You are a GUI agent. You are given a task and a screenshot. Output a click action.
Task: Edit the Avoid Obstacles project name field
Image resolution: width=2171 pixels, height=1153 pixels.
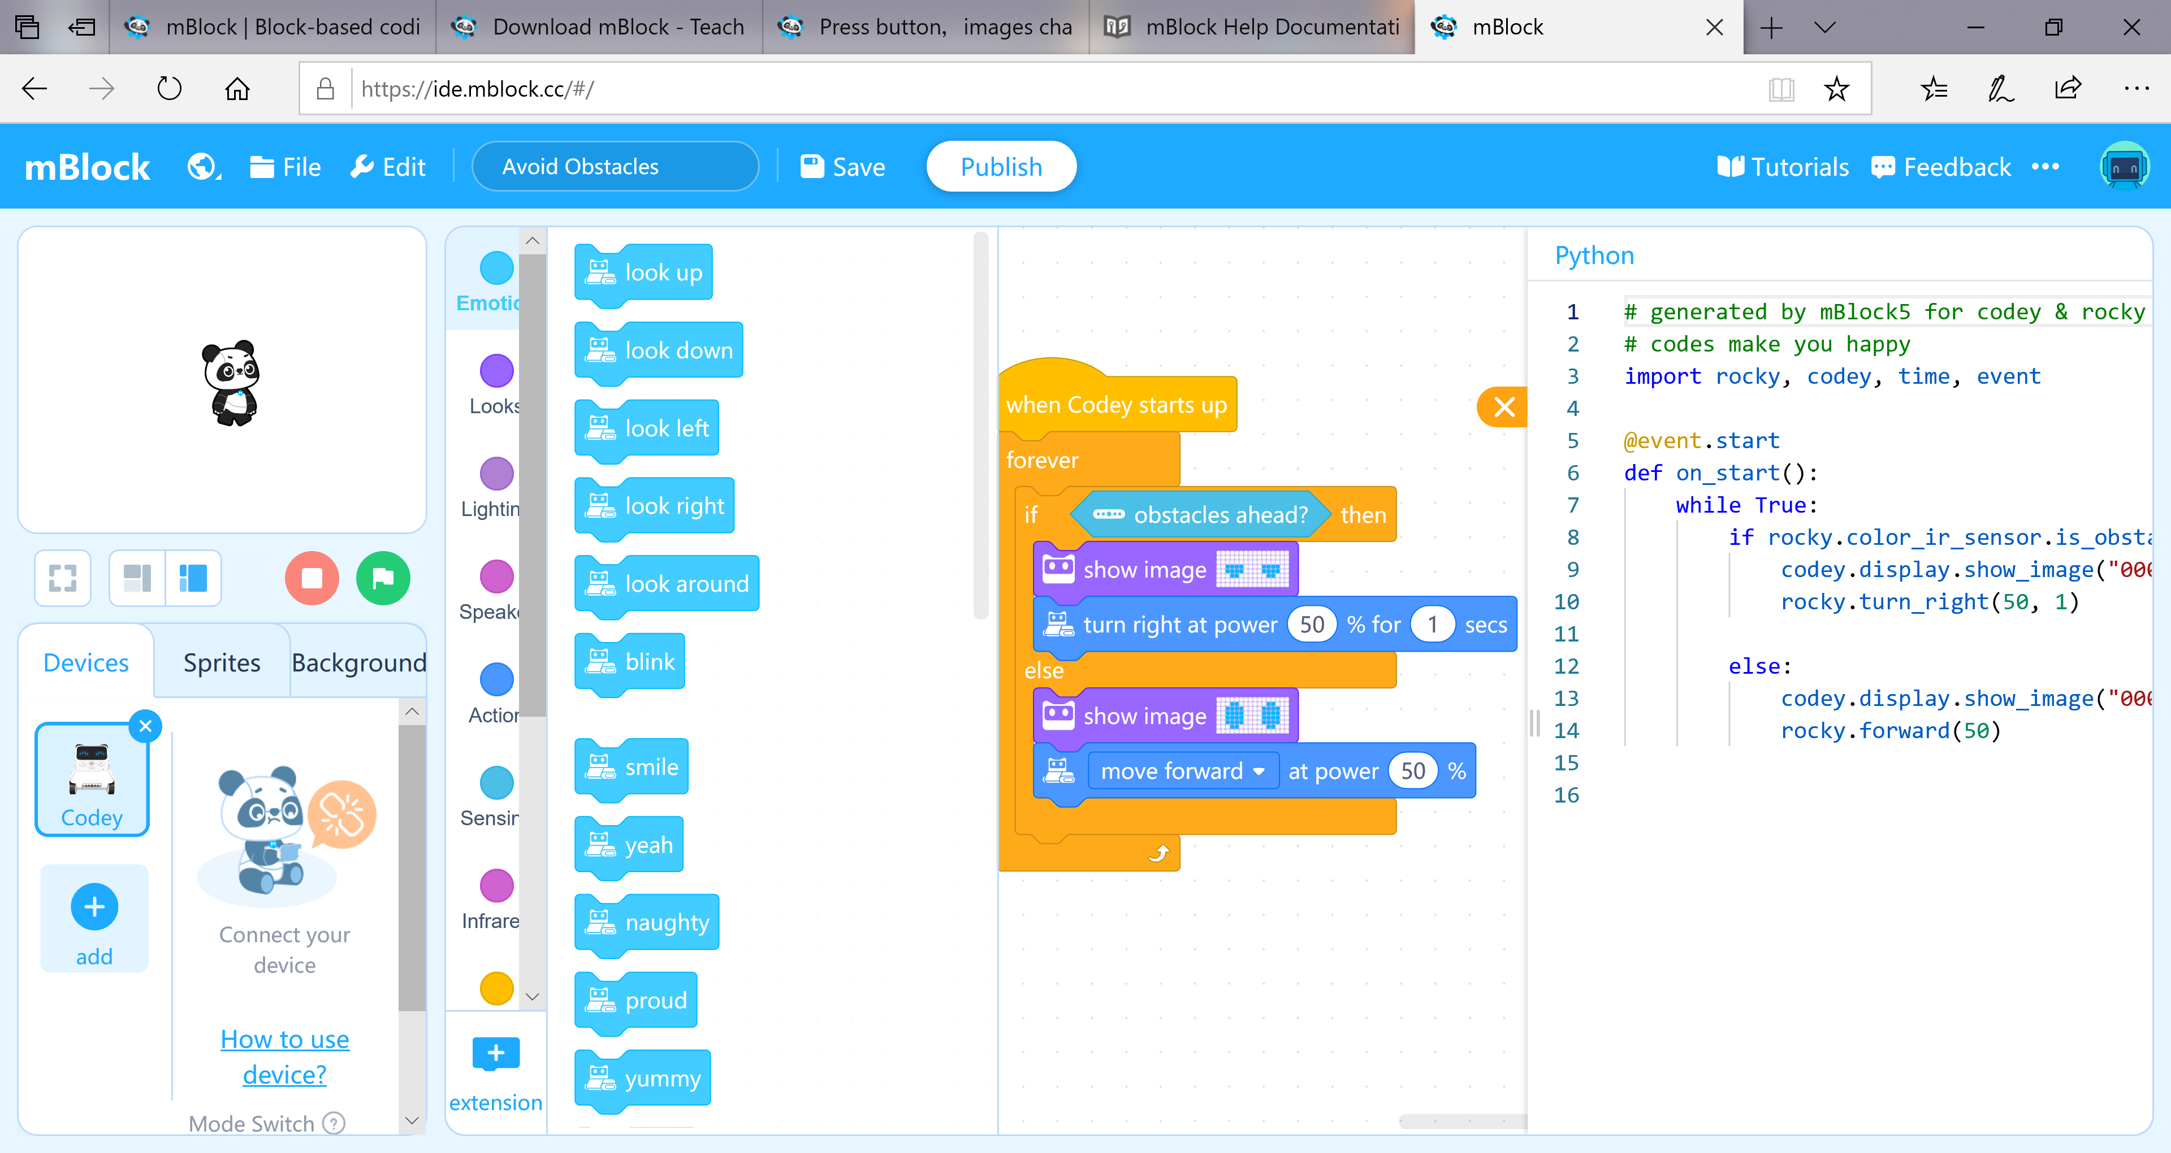pyautogui.click(x=615, y=167)
